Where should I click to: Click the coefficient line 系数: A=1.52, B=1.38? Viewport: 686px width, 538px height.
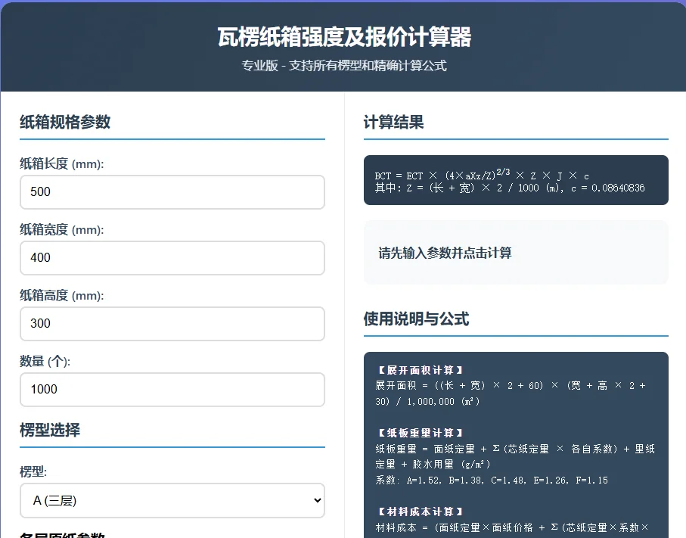coord(492,480)
